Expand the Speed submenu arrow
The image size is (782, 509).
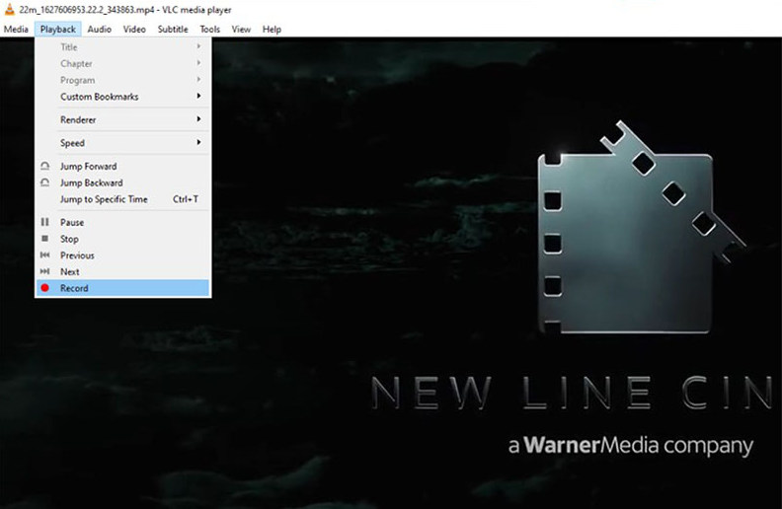(x=198, y=142)
